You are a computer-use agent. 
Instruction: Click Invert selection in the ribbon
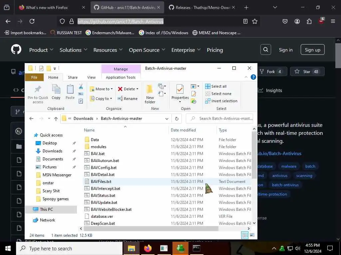tap(221, 101)
